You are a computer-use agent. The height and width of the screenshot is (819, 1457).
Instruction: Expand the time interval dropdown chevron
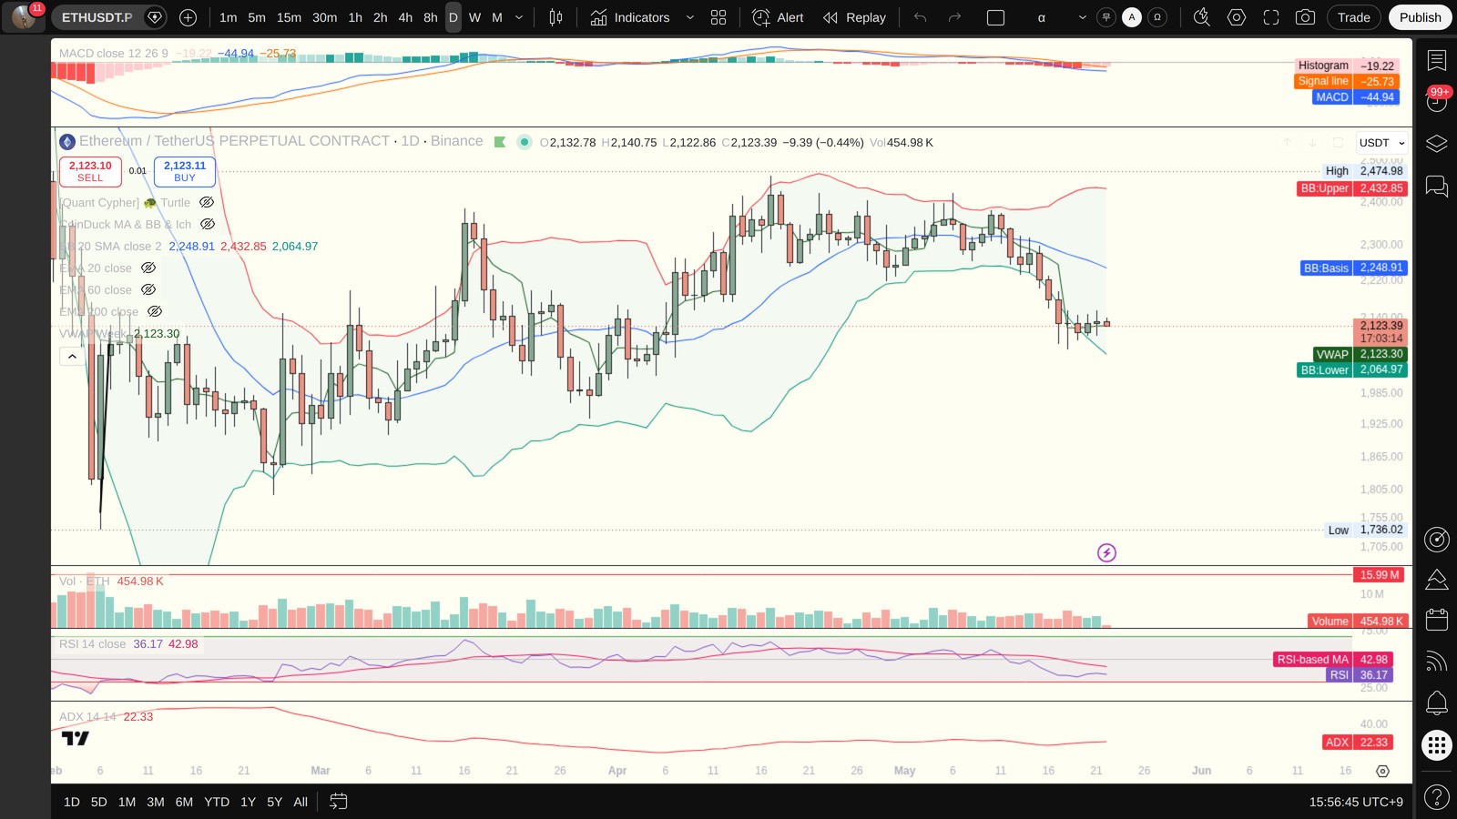(519, 17)
